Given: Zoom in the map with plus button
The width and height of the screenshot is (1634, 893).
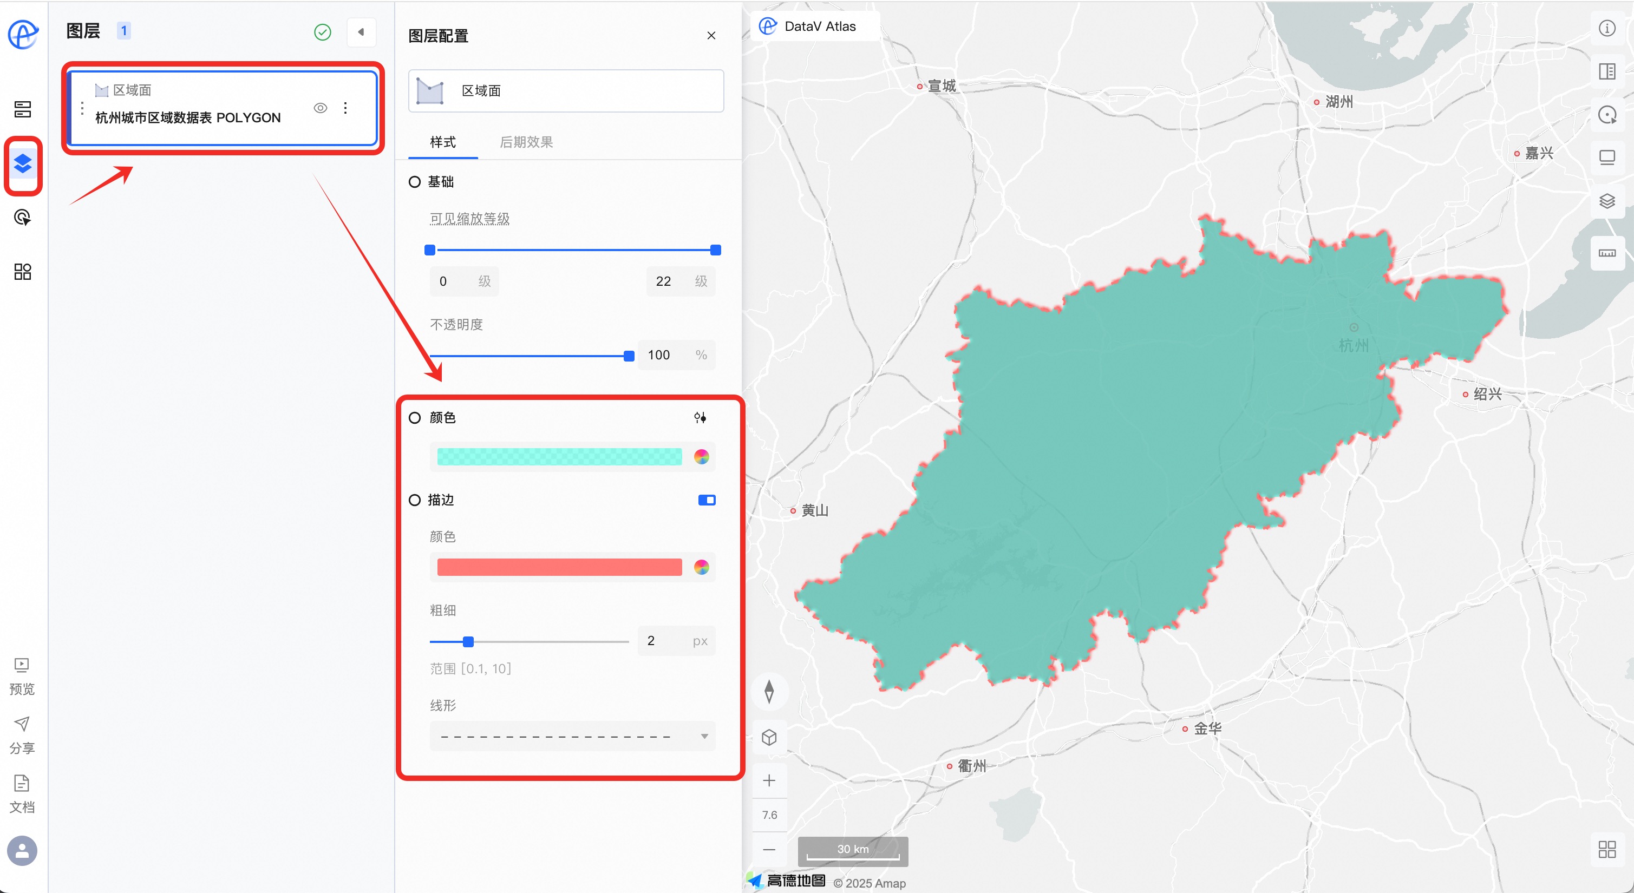Looking at the screenshot, I should [769, 780].
